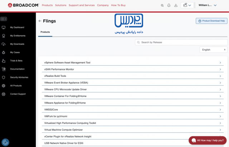Expand VMware Appliance for Folding@Home chevron
Viewport: 229px width, 147px height.
(x=220, y=103)
